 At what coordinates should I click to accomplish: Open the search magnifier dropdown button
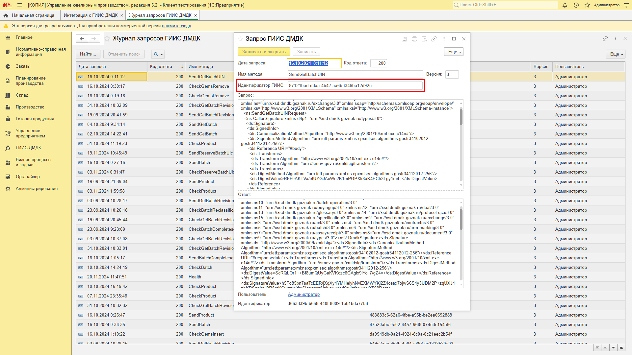click(158, 54)
